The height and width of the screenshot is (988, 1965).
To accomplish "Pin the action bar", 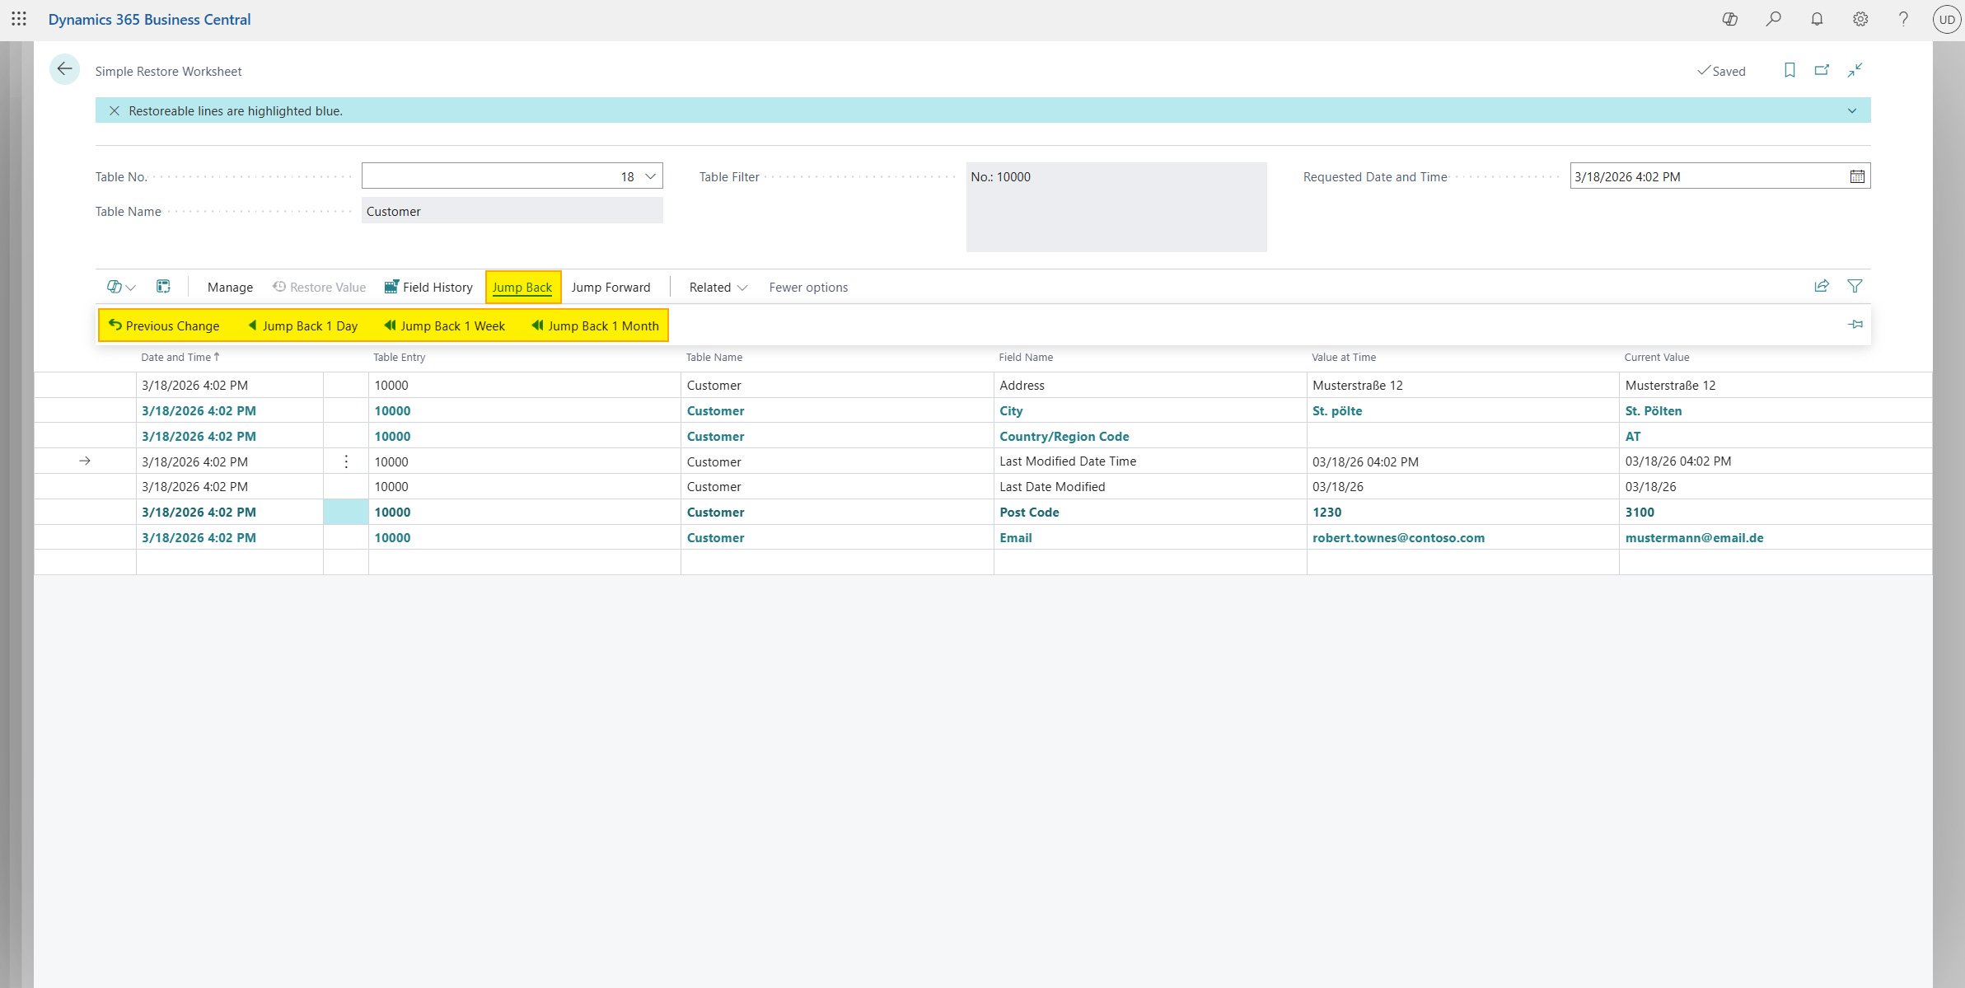I will (1855, 325).
